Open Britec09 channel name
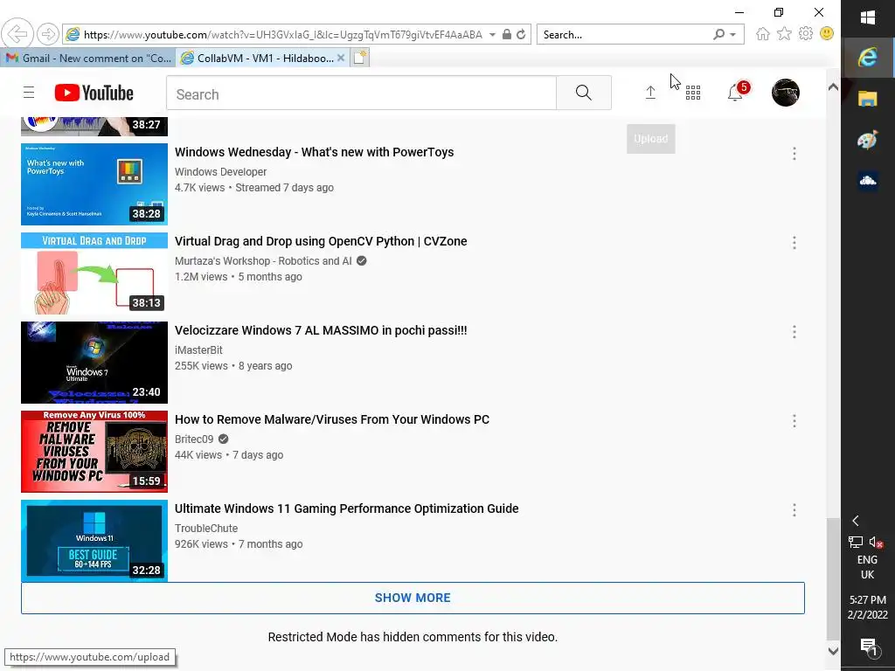Viewport: 895px width, 671px height. (194, 439)
